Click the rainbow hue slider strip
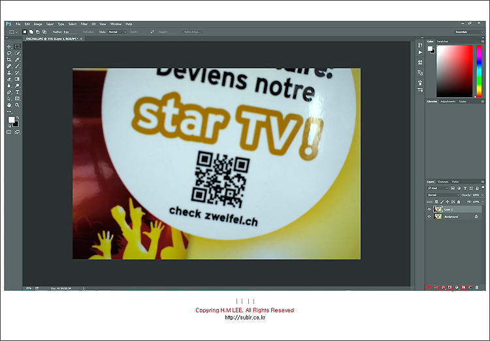The width and height of the screenshot is (490, 341). (x=479, y=71)
